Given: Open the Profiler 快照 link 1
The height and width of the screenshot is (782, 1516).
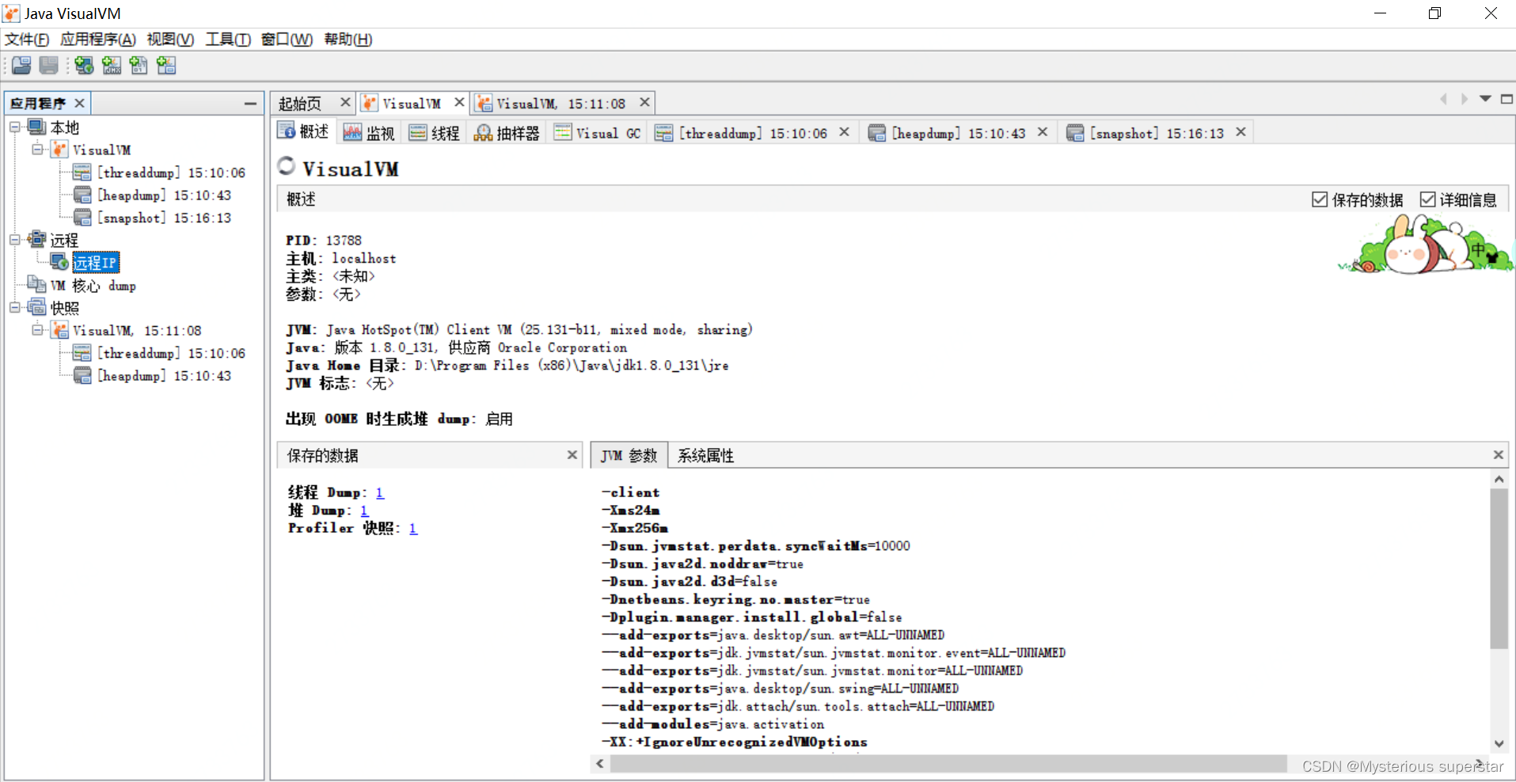Looking at the screenshot, I should tap(413, 528).
